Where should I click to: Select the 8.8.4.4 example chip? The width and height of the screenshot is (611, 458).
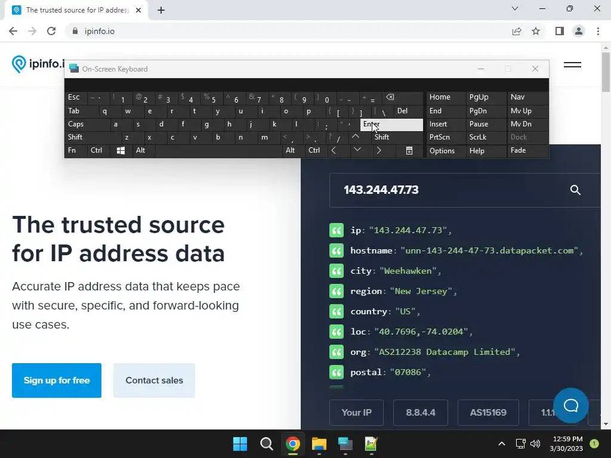(x=421, y=413)
